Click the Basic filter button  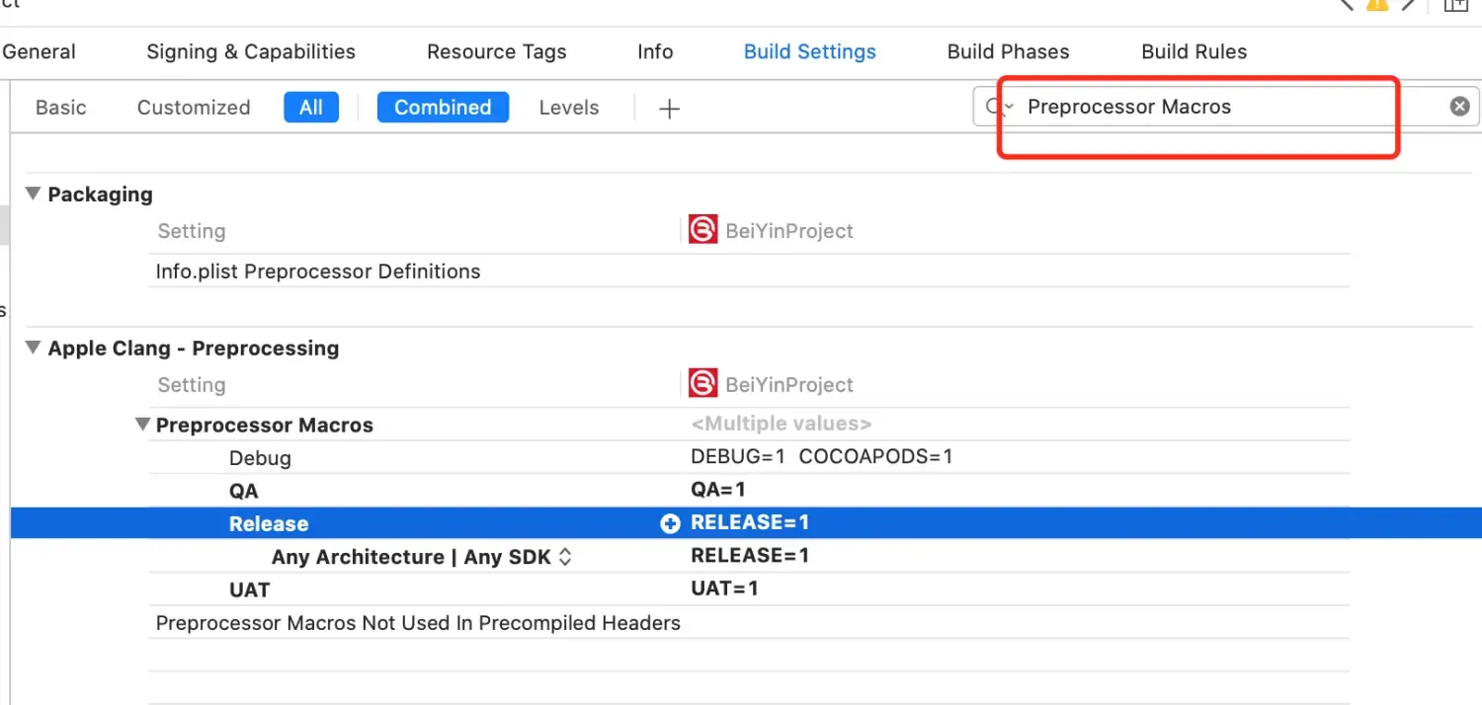(x=60, y=107)
